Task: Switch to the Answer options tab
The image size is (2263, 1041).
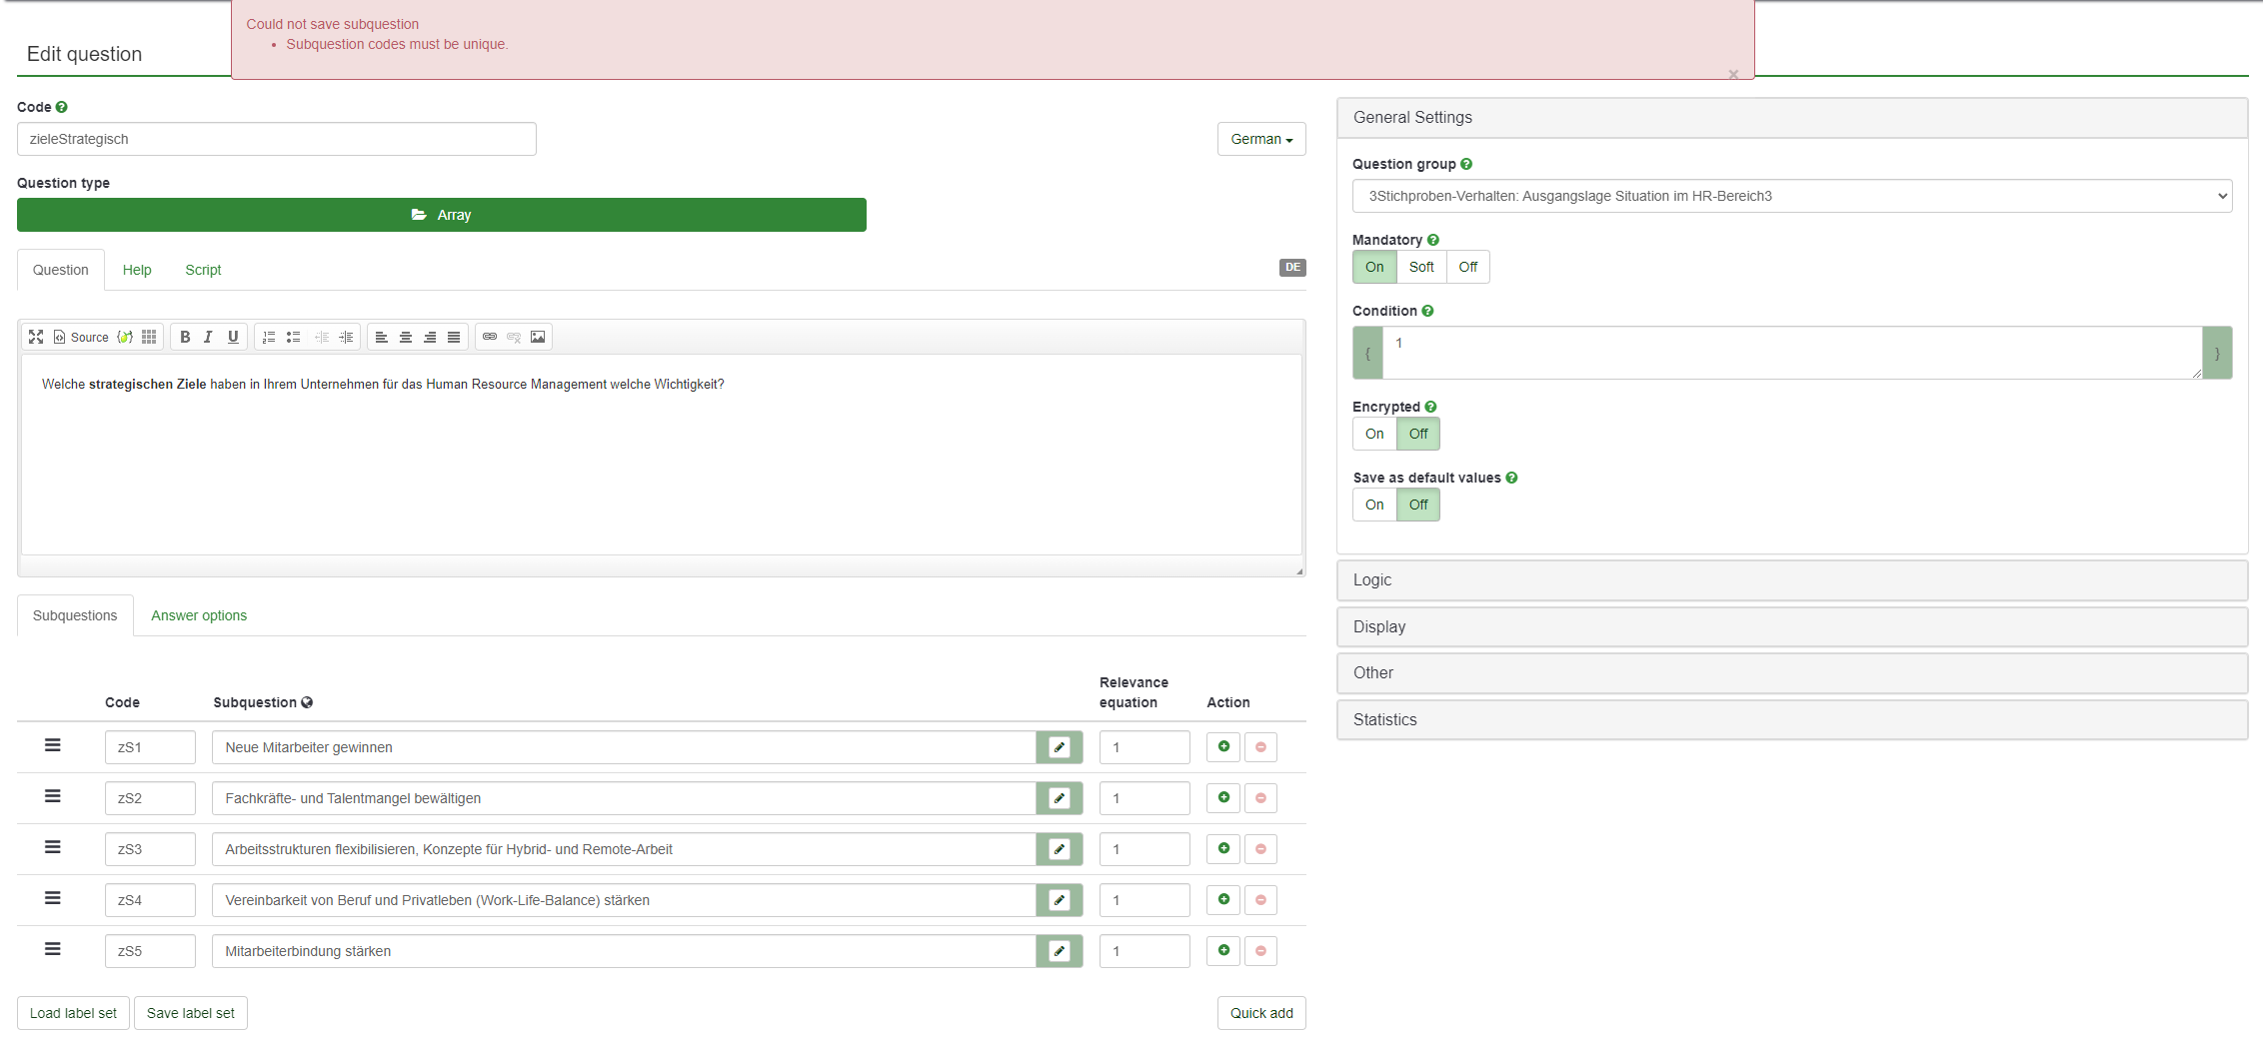Action: point(199,615)
